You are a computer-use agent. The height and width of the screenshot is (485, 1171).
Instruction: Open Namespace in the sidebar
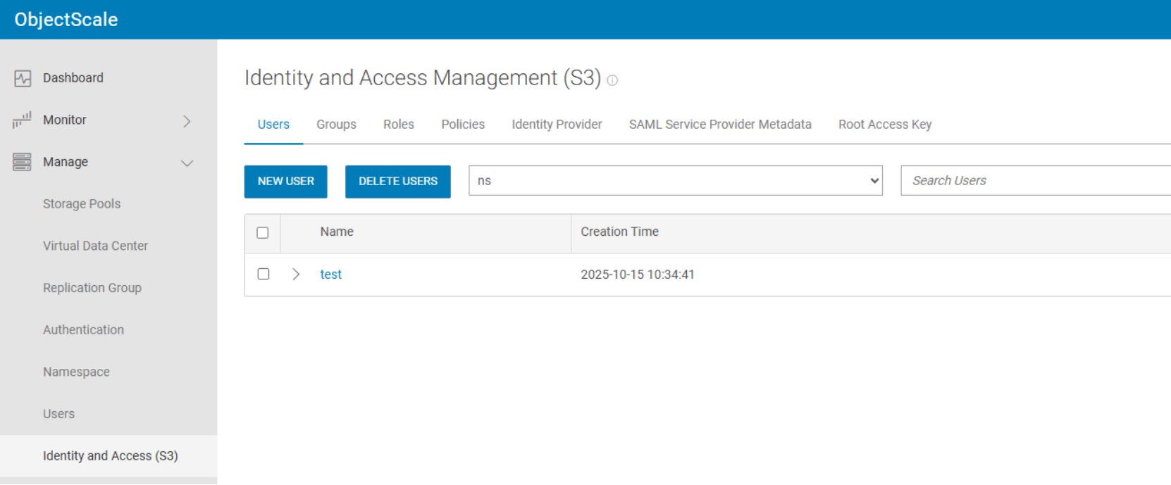(x=76, y=372)
